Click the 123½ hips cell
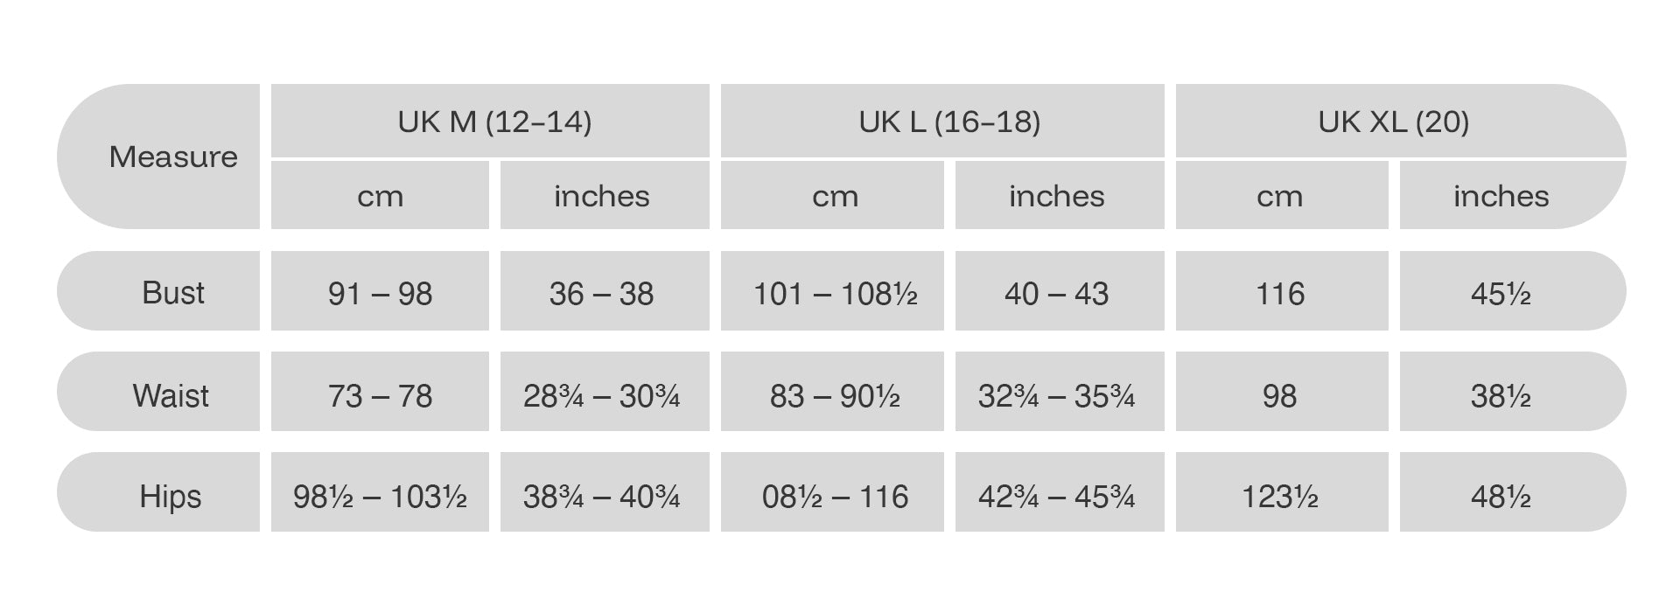 pos(1279,496)
